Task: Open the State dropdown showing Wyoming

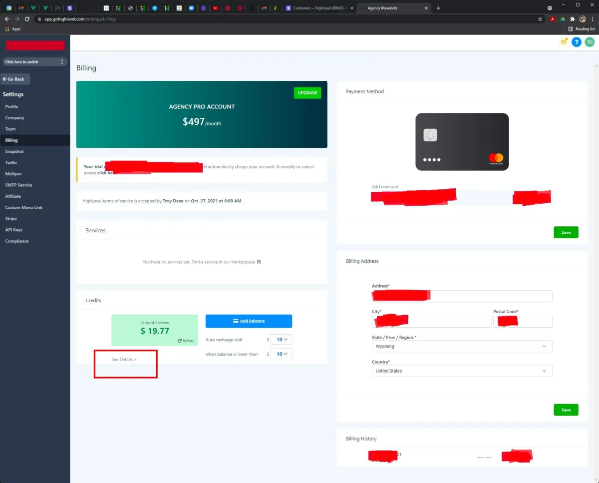Action: 462,346
